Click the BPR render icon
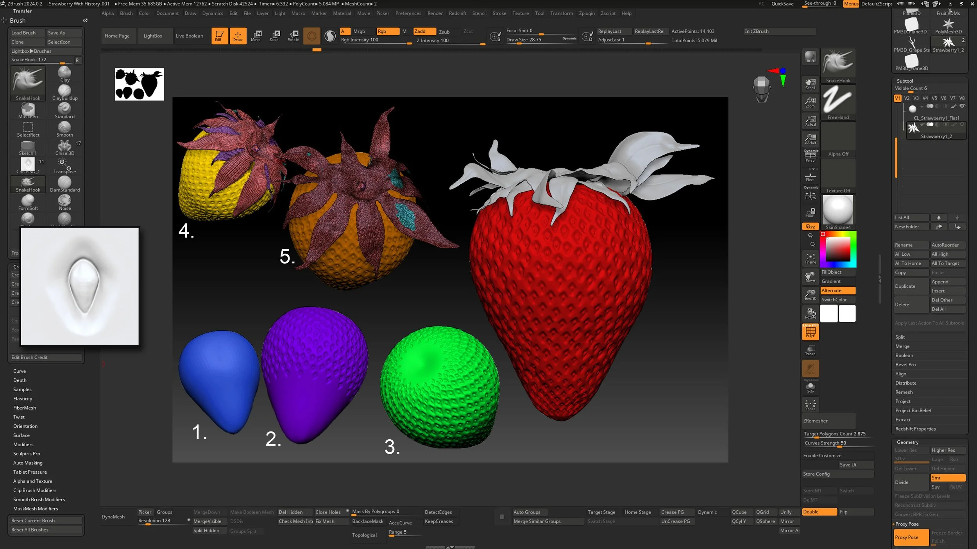977x549 pixels. pyautogui.click(x=810, y=57)
